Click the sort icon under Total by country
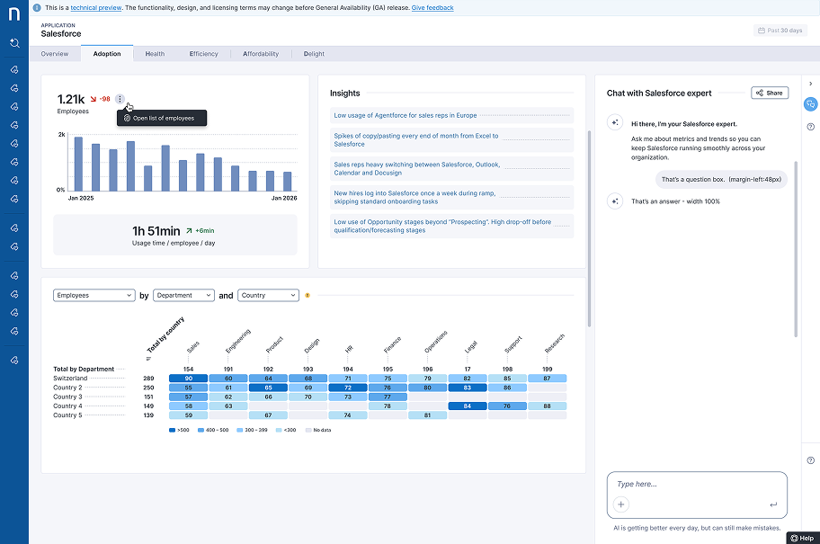The image size is (820, 544). click(x=148, y=359)
